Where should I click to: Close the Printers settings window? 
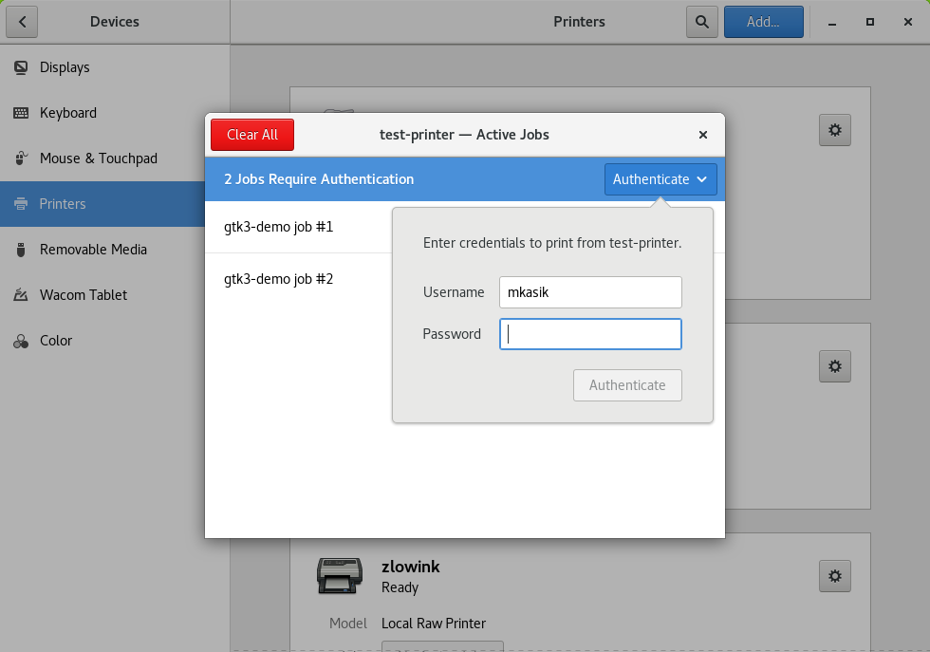tap(908, 22)
